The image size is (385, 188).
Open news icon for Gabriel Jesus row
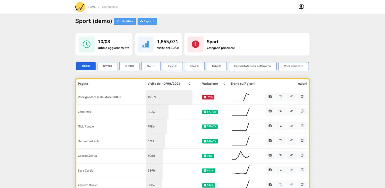tap(270, 155)
